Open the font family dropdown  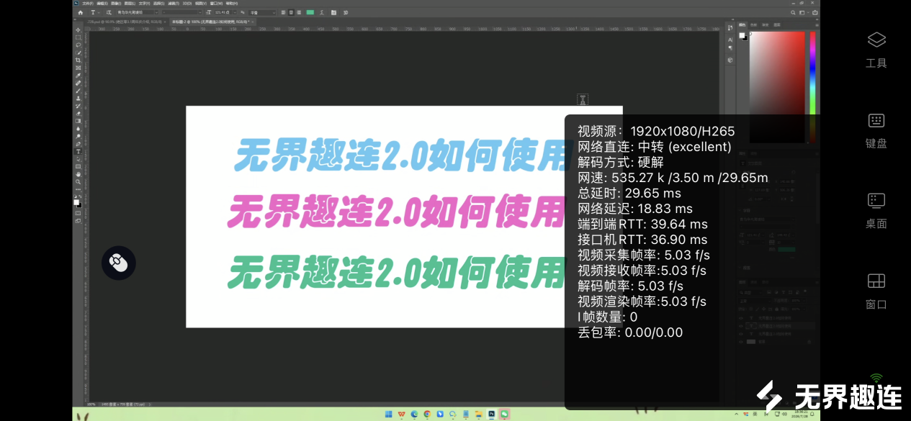point(137,12)
